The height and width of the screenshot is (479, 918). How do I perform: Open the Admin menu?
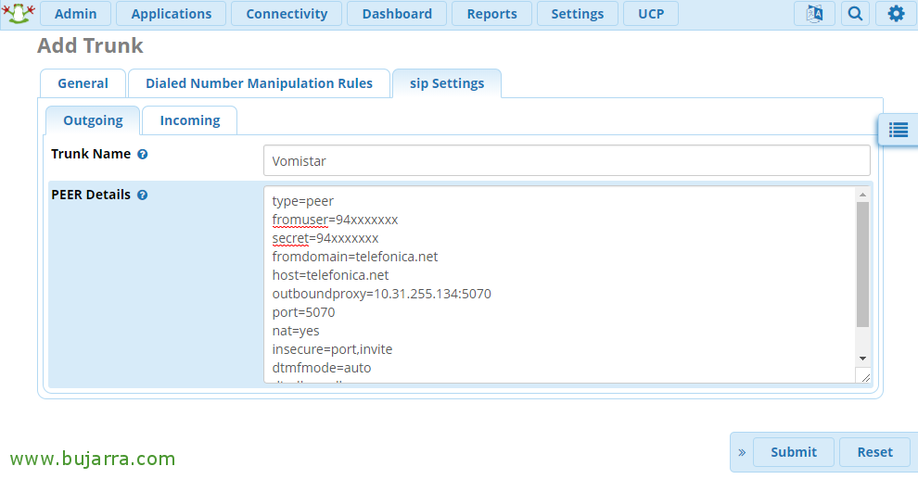[x=75, y=14]
